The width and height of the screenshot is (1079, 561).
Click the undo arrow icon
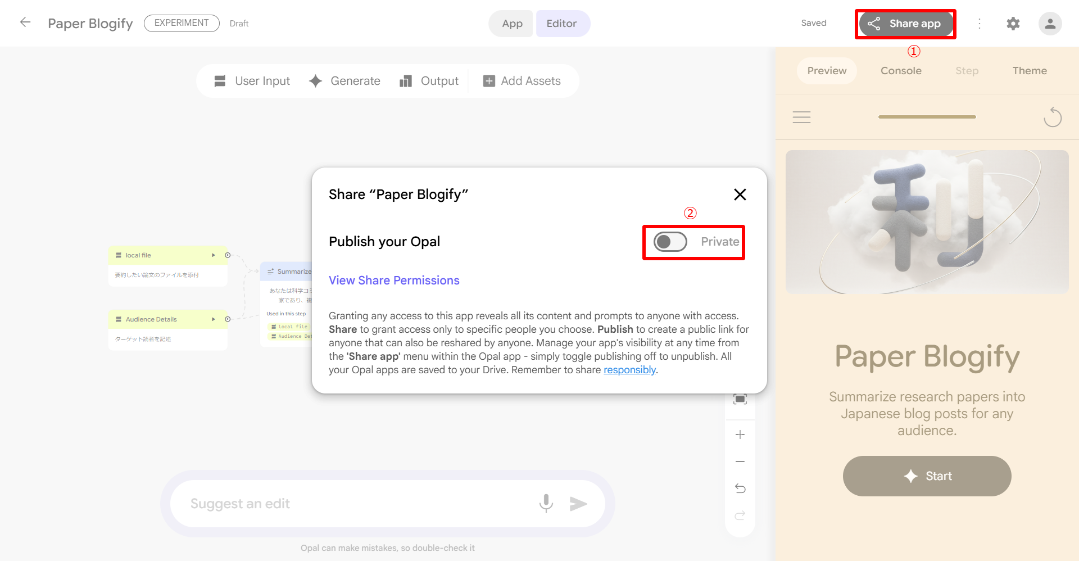point(740,488)
